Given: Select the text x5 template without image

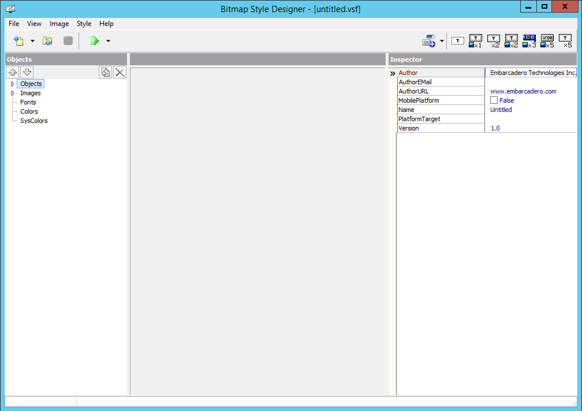Looking at the screenshot, I should click(x=565, y=41).
